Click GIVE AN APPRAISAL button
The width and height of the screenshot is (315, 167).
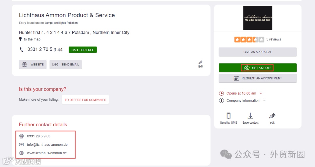pos(258,52)
